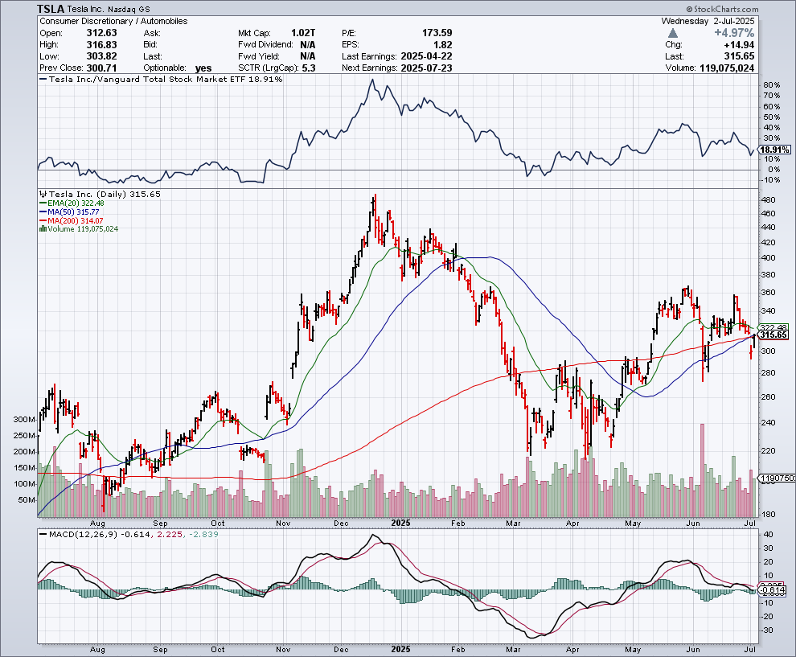The image size is (796, 657).
Task: Click 2025 on the price chart's date axis
Action: click(x=400, y=523)
